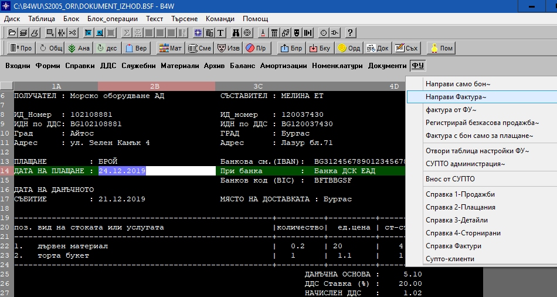
Task: Click the binoculars search icon
Action: pos(236,33)
